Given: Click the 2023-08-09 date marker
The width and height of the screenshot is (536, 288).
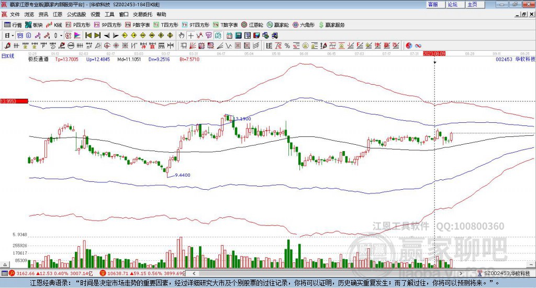Looking at the screenshot, I should point(434,53).
